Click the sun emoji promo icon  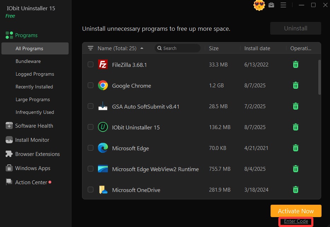259,5
